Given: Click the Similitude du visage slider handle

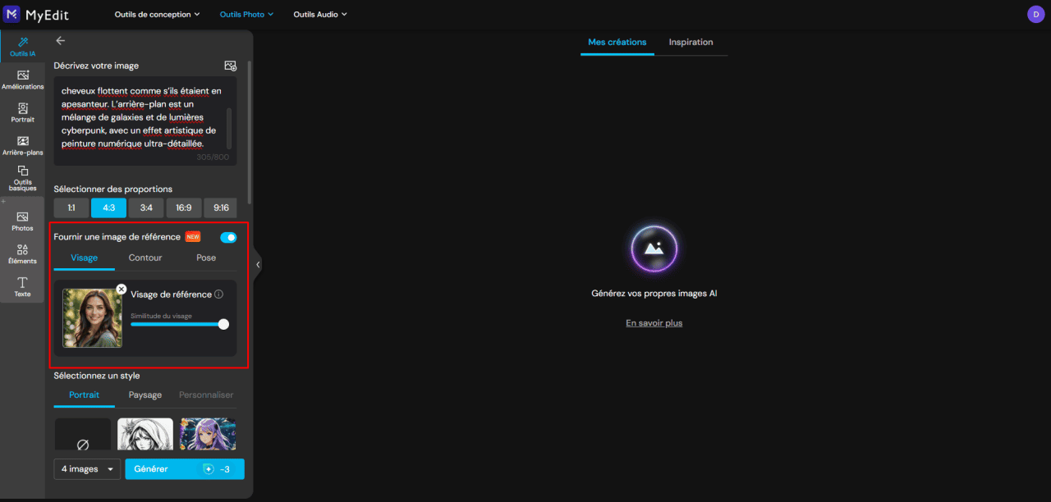Looking at the screenshot, I should point(223,324).
